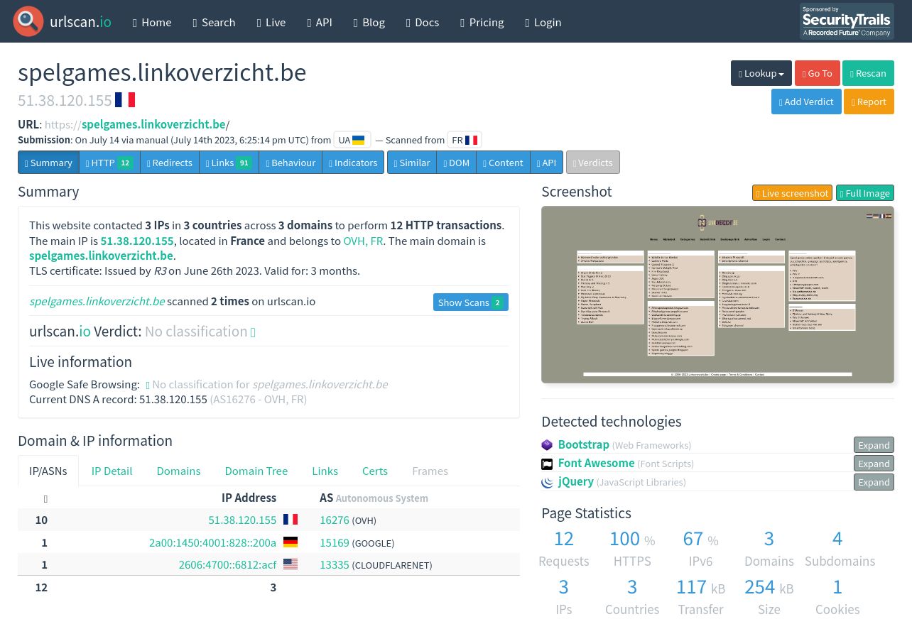The width and height of the screenshot is (912, 624).
Task: Click the Bootstrap logo icon
Action: pos(547,445)
